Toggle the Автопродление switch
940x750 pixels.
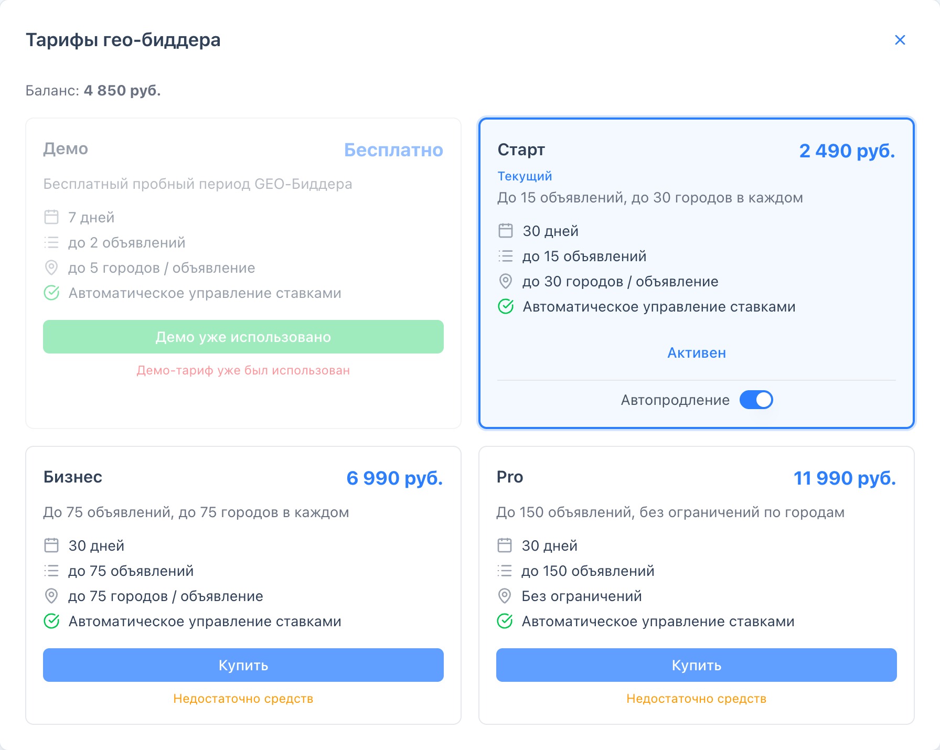(x=756, y=400)
